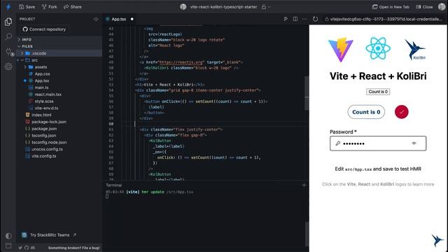Viewport: 448px width, 252px height.
Task: Click the React logo in preview
Action: point(378,48)
